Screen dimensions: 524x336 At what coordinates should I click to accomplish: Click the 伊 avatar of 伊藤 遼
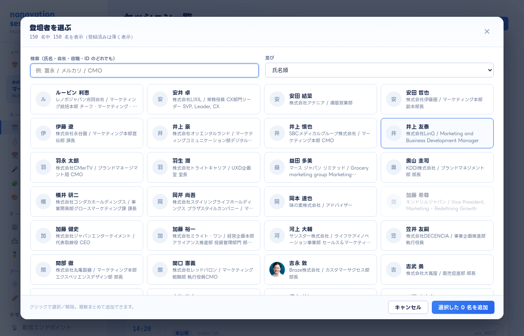(x=43, y=133)
